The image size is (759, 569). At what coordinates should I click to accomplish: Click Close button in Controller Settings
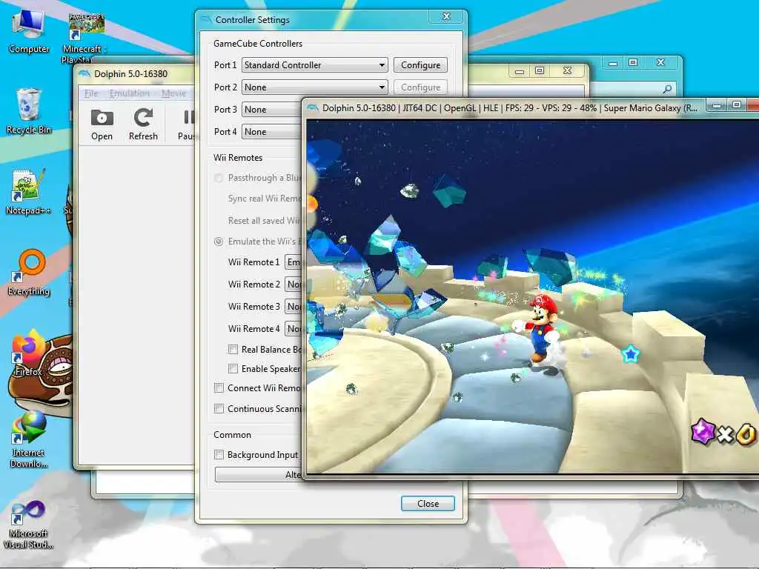click(x=428, y=504)
